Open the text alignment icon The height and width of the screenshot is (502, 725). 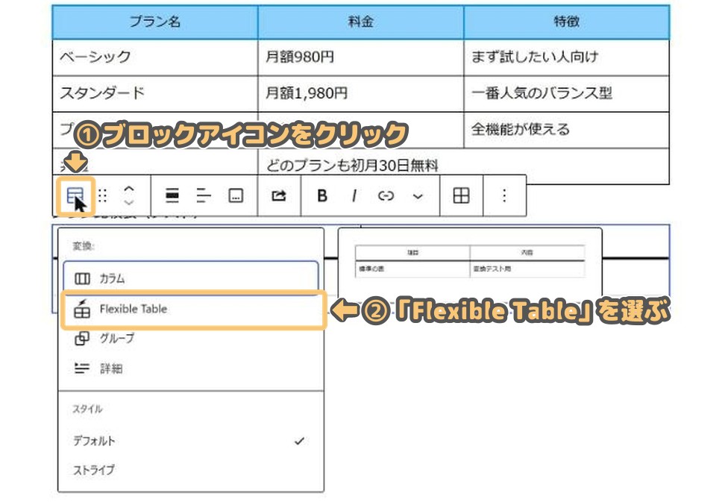coord(204,195)
